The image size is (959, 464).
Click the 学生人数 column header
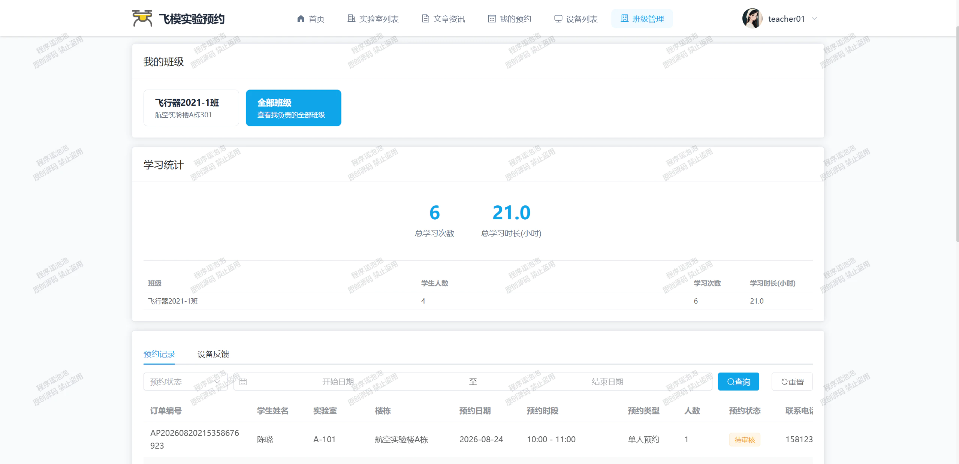435,283
